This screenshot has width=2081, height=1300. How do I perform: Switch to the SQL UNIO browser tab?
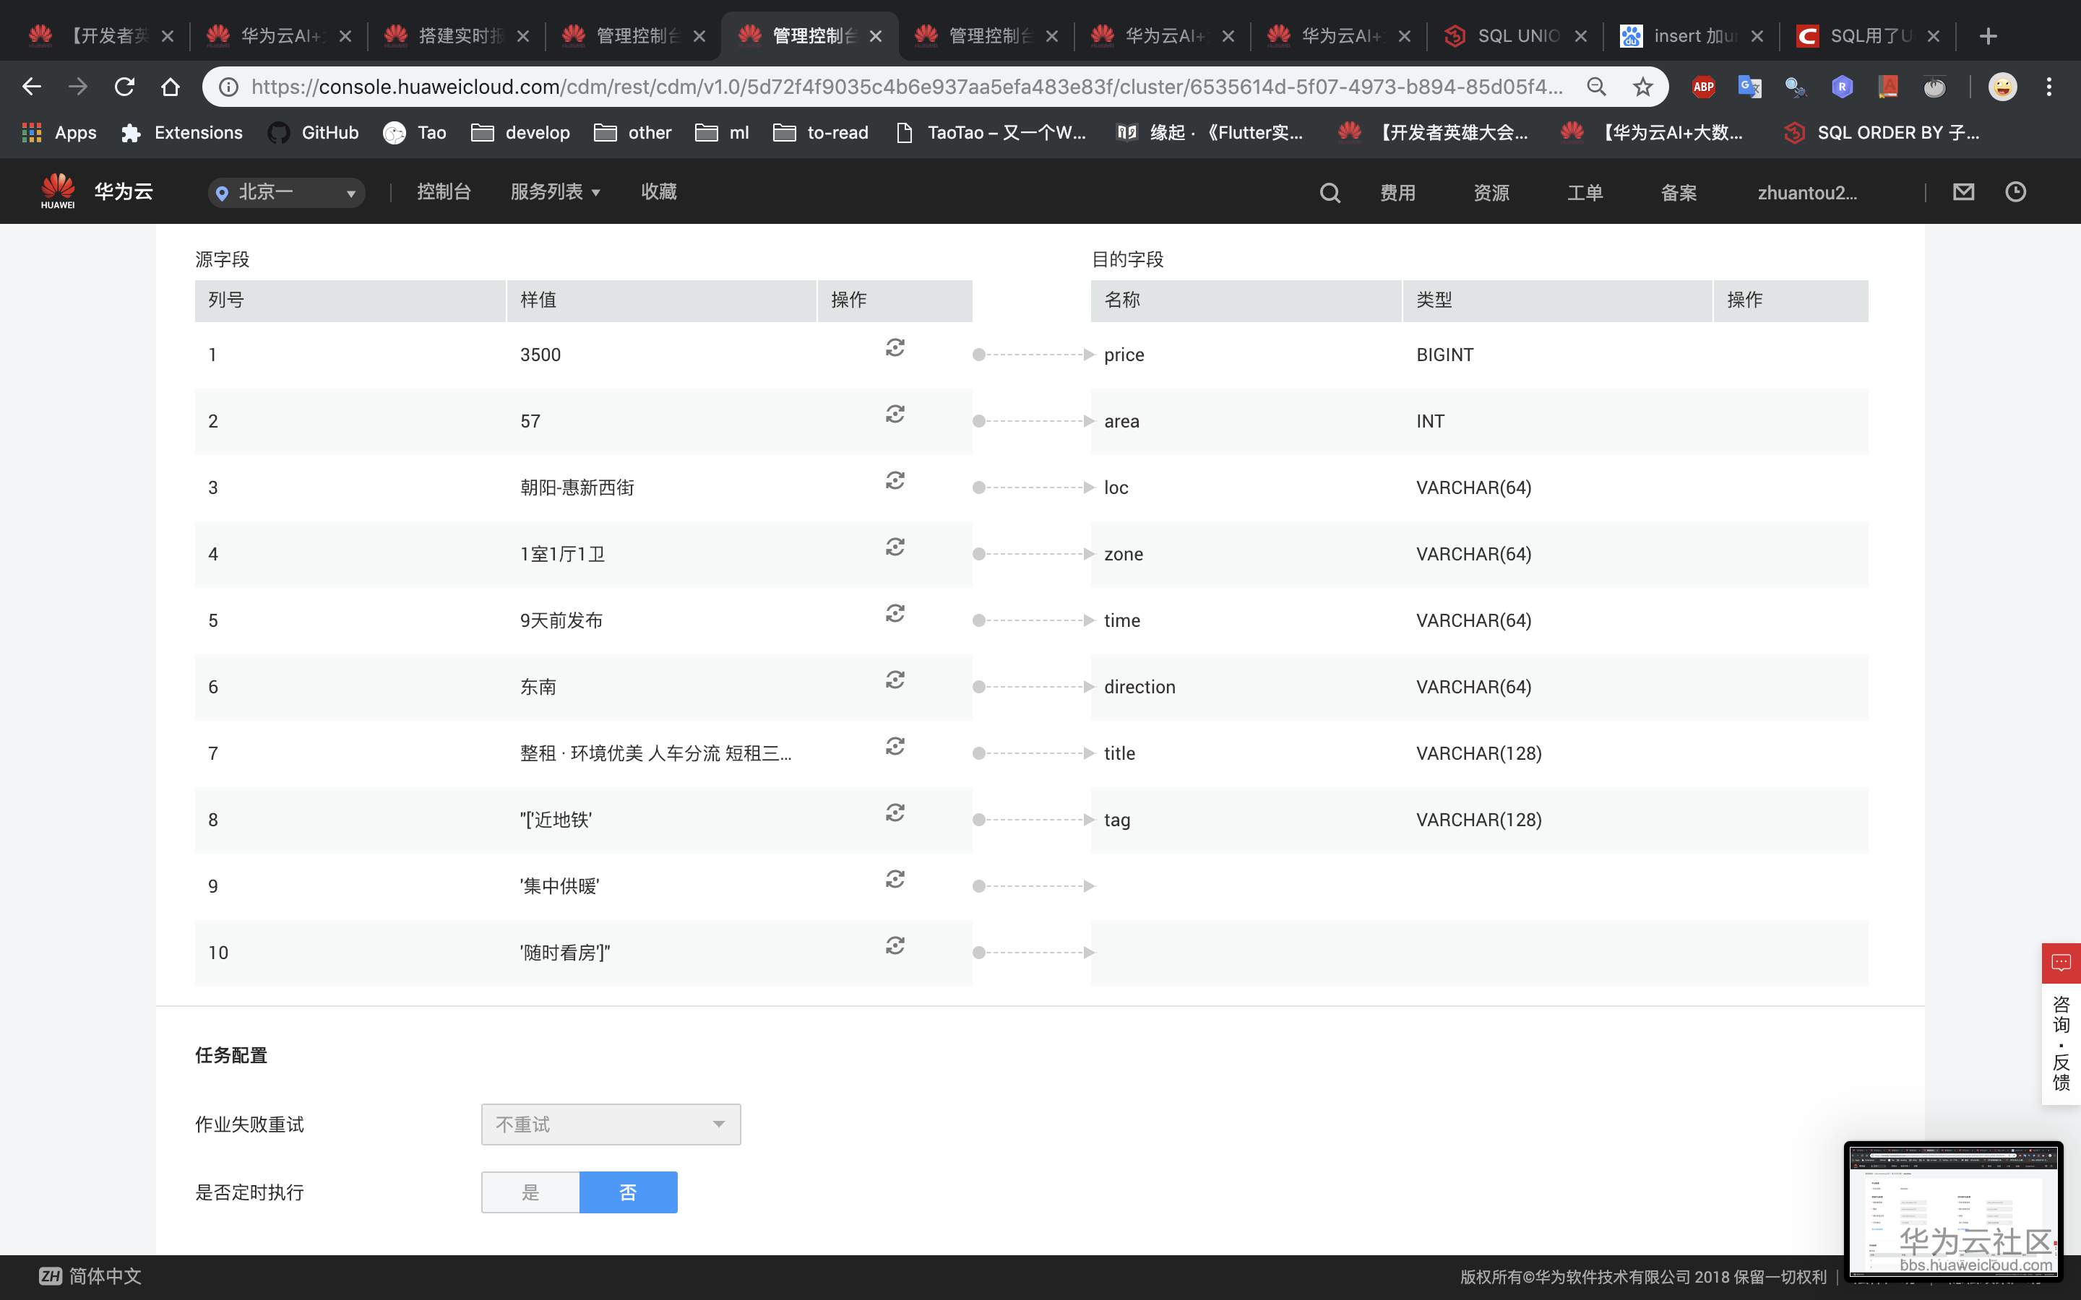point(1517,36)
